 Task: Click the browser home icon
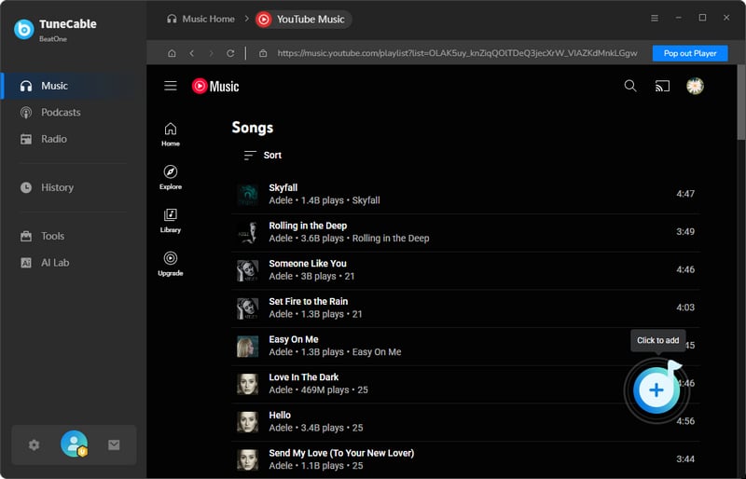[172, 53]
